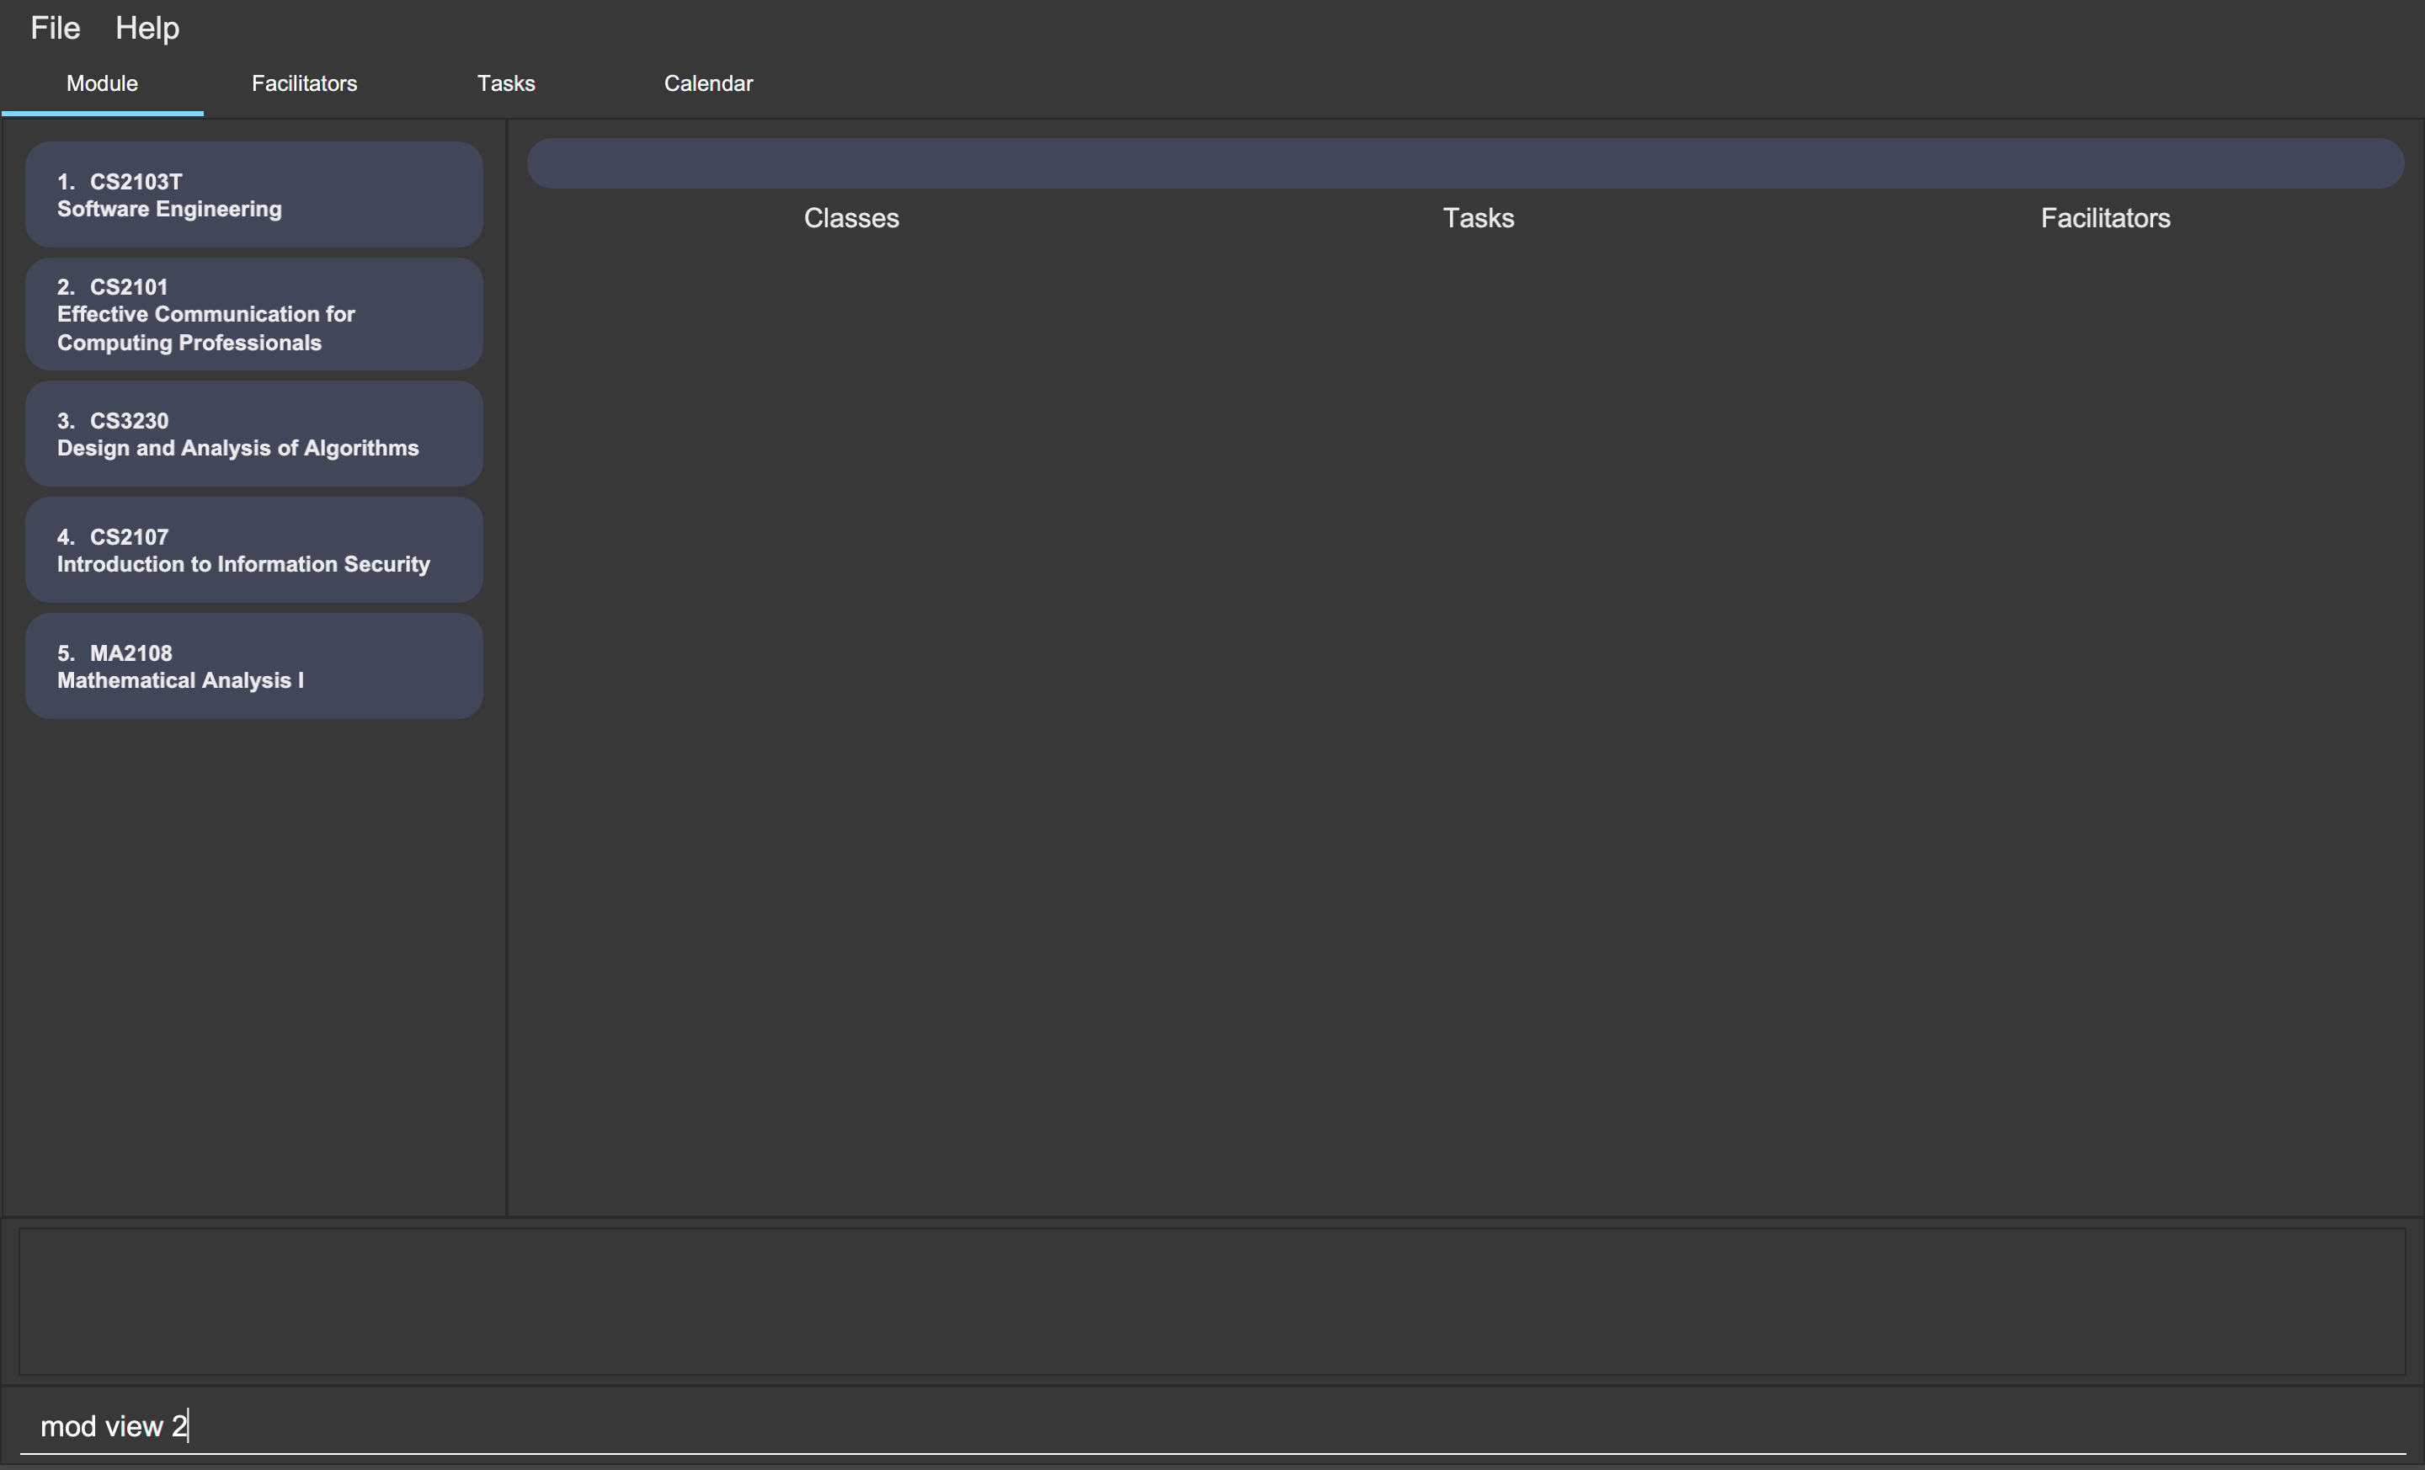Focus the command input containing 'mod view 2'

[1212, 1425]
